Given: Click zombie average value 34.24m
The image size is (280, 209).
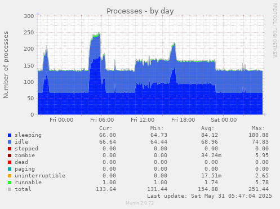Looking at the screenshot, I should [x=211, y=155].
